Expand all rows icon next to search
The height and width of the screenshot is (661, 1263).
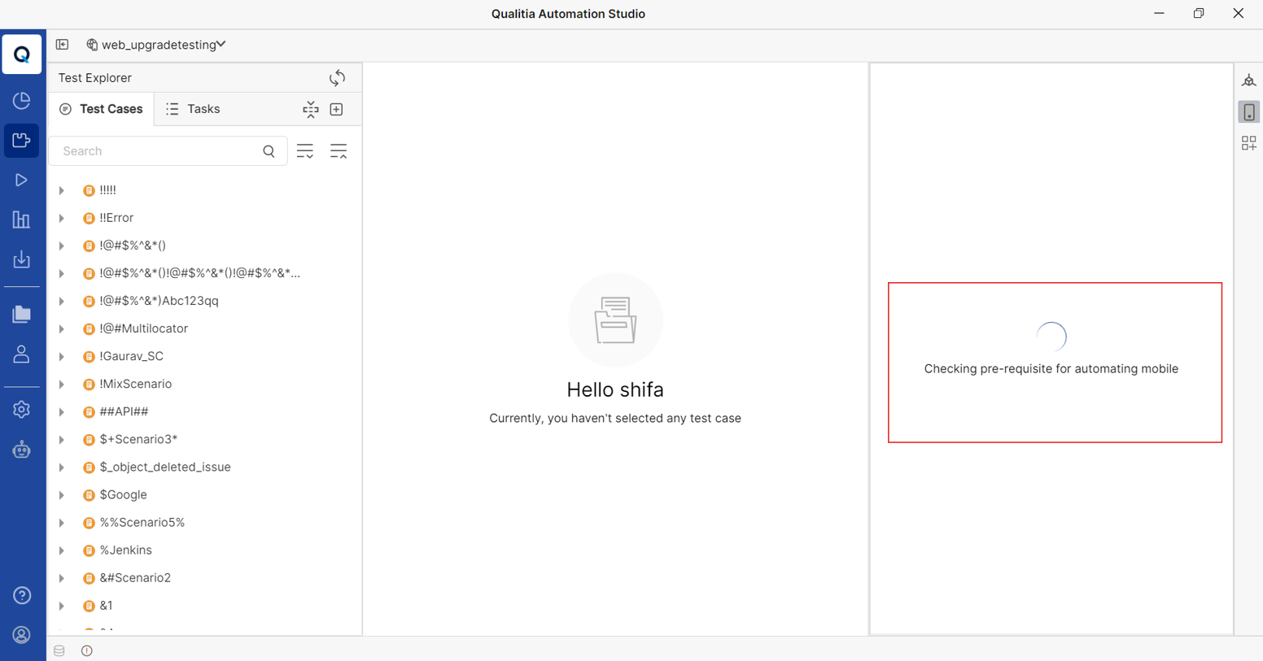pos(305,151)
